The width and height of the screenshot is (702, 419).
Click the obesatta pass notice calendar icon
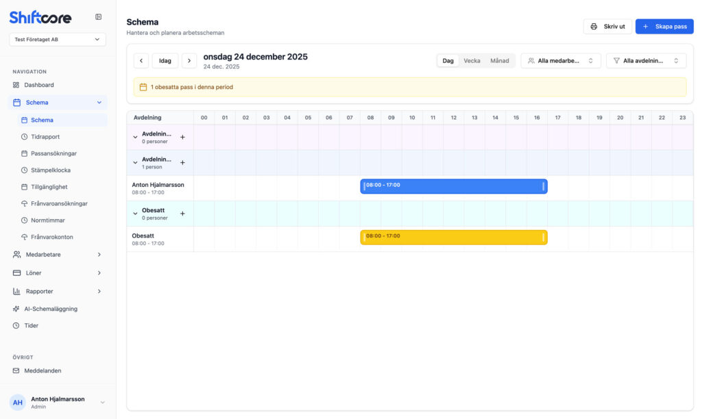click(x=143, y=87)
